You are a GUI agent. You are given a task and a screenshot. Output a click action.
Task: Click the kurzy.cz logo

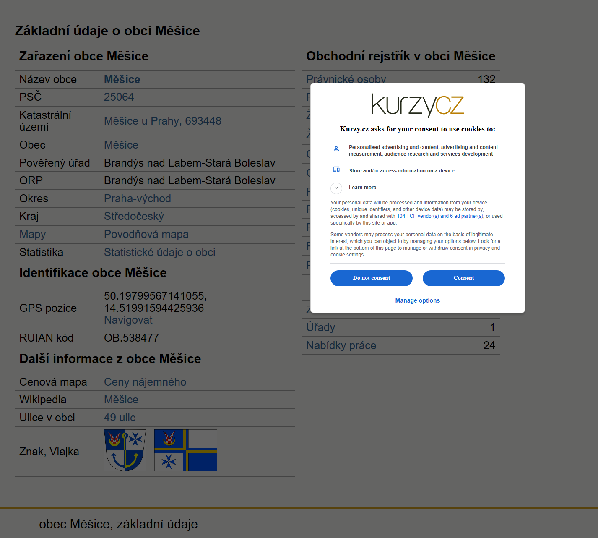[x=417, y=105]
